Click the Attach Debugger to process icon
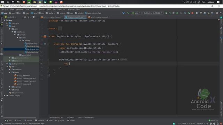223x125 pixels. tap(189, 13)
